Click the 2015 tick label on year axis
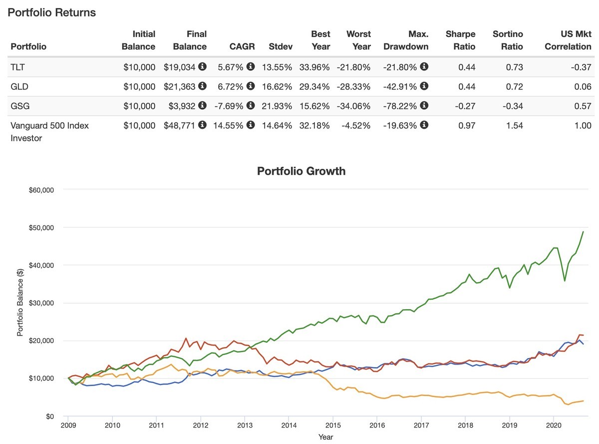This screenshot has height=444, width=599. [x=333, y=425]
